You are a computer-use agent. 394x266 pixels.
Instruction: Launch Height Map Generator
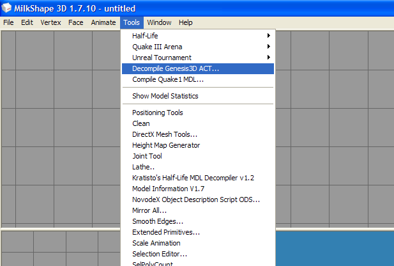click(198, 145)
